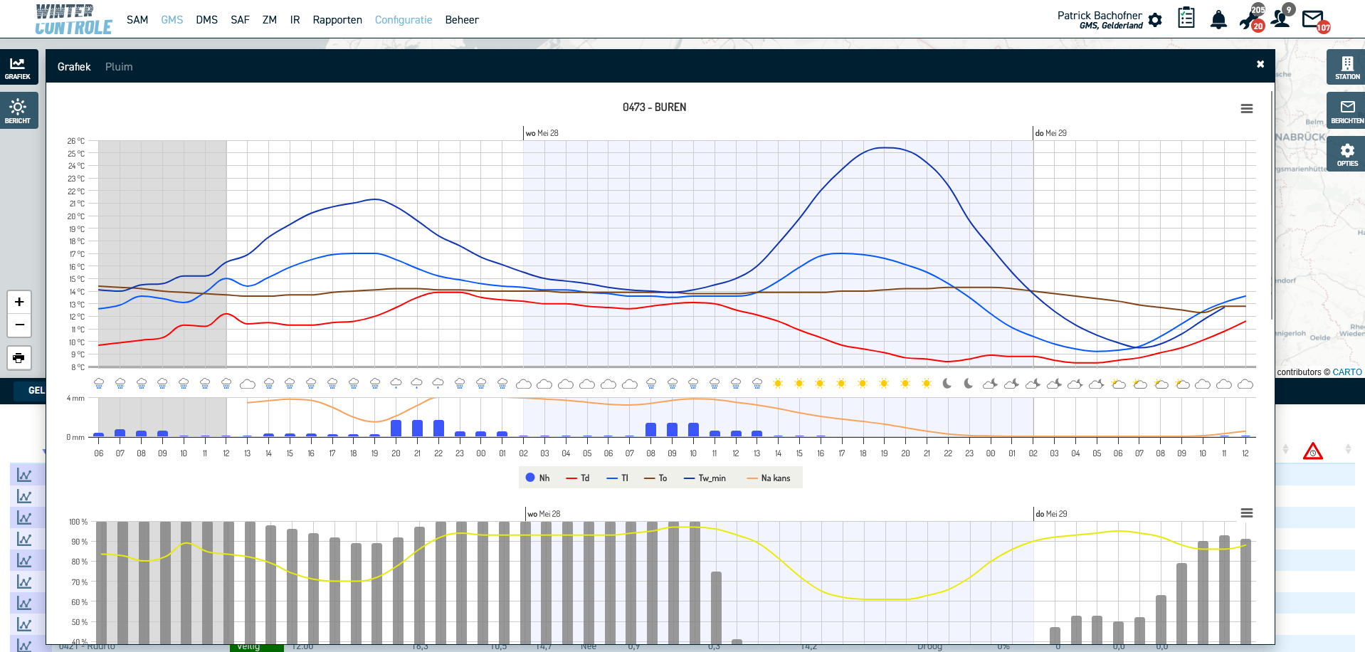The width and height of the screenshot is (1365, 652).
Task: Open the DMS menu
Action: coord(207,20)
